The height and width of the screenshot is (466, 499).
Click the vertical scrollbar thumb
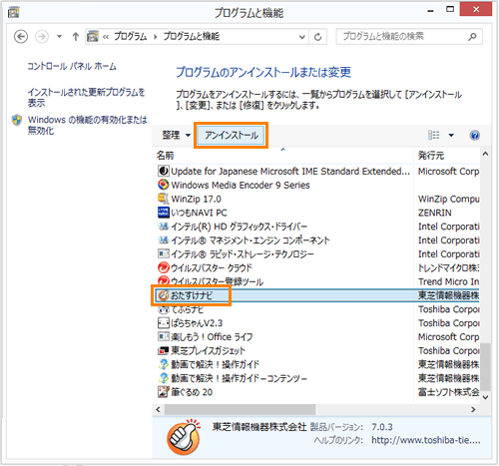click(x=485, y=366)
